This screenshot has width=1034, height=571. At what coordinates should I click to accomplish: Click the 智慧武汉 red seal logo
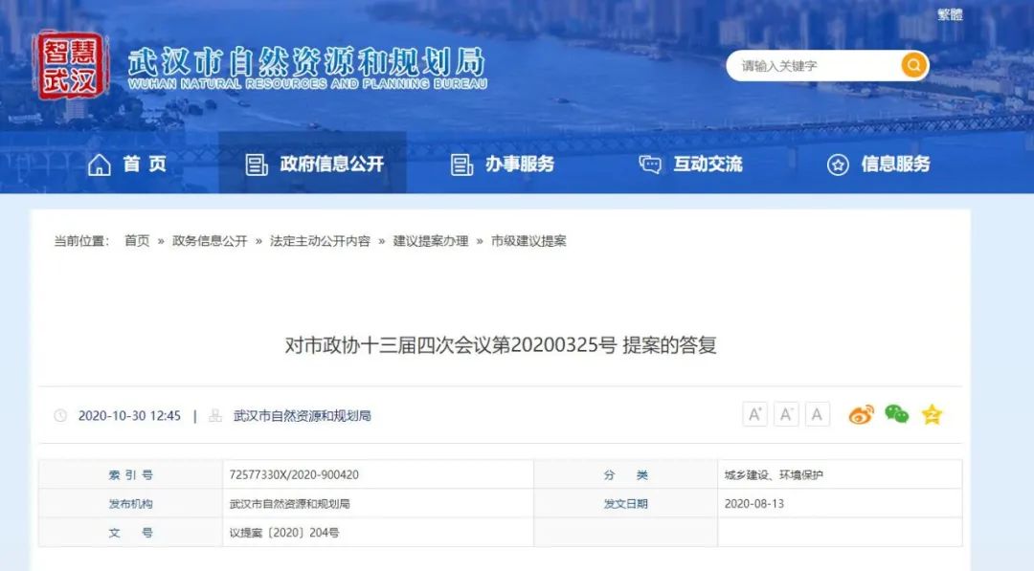pos(72,65)
